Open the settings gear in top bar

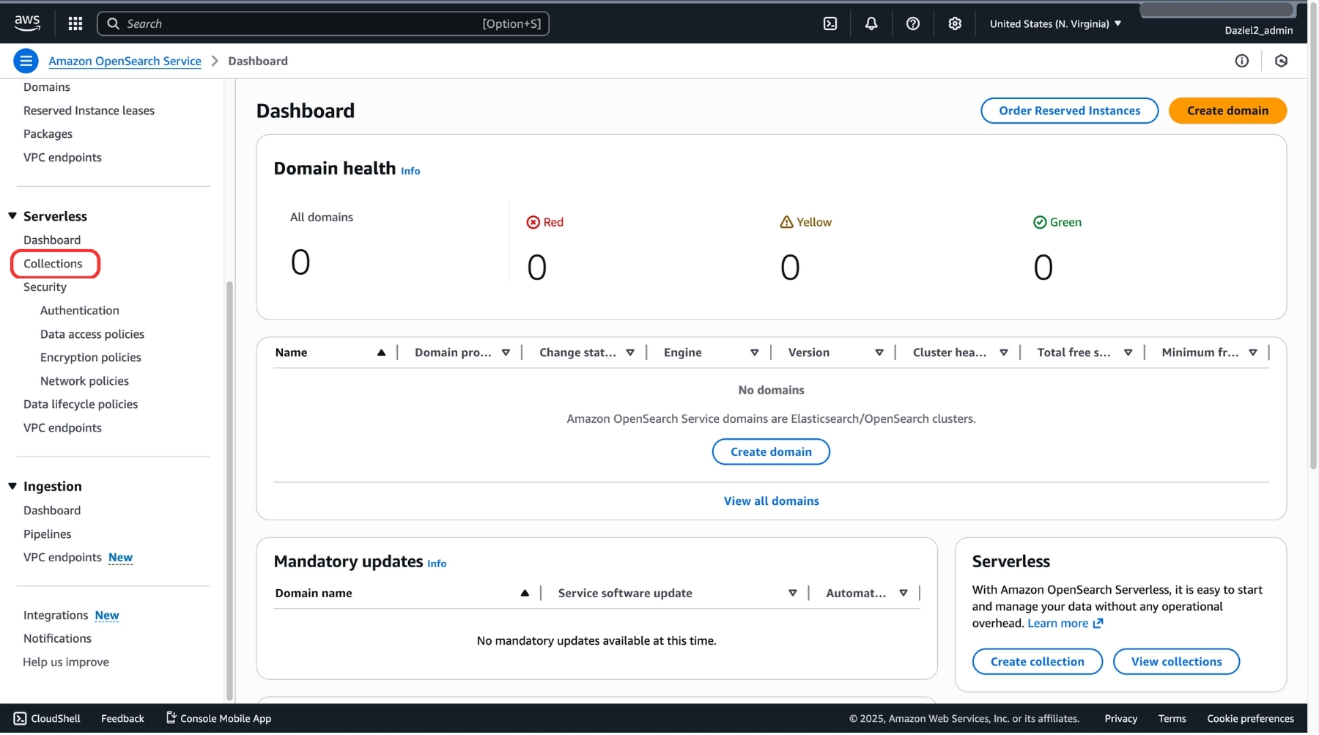pos(954,23)
